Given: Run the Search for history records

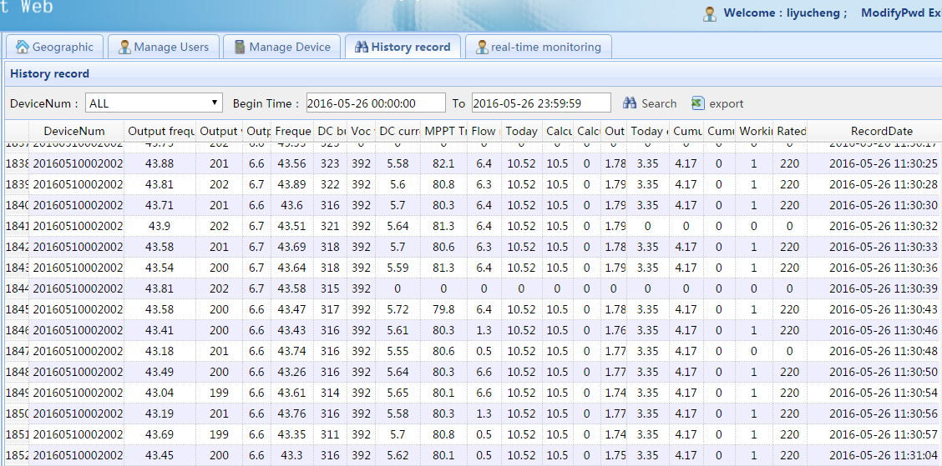Looking at the screenshot, I should click(x=650, y=103).
